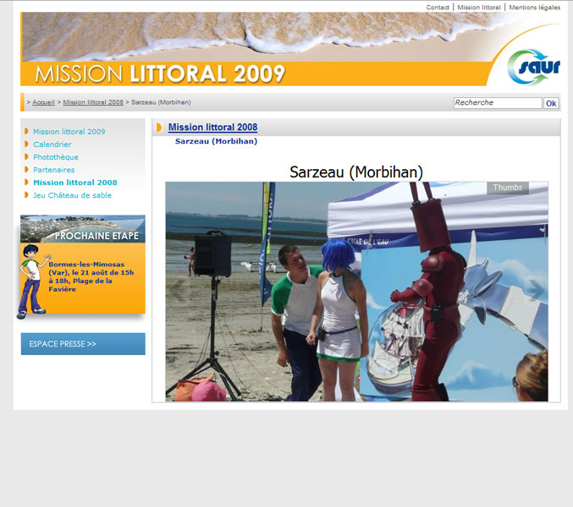Click the Recherche search field
This screenshot has height=507, width=573.
coord(498,103)
